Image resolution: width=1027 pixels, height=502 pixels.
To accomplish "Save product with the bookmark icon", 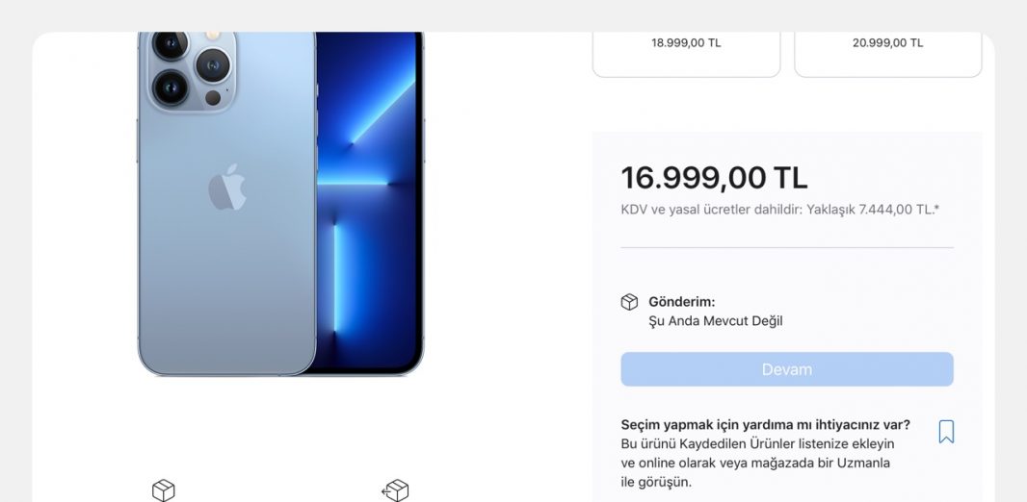I will click(946, 432).
